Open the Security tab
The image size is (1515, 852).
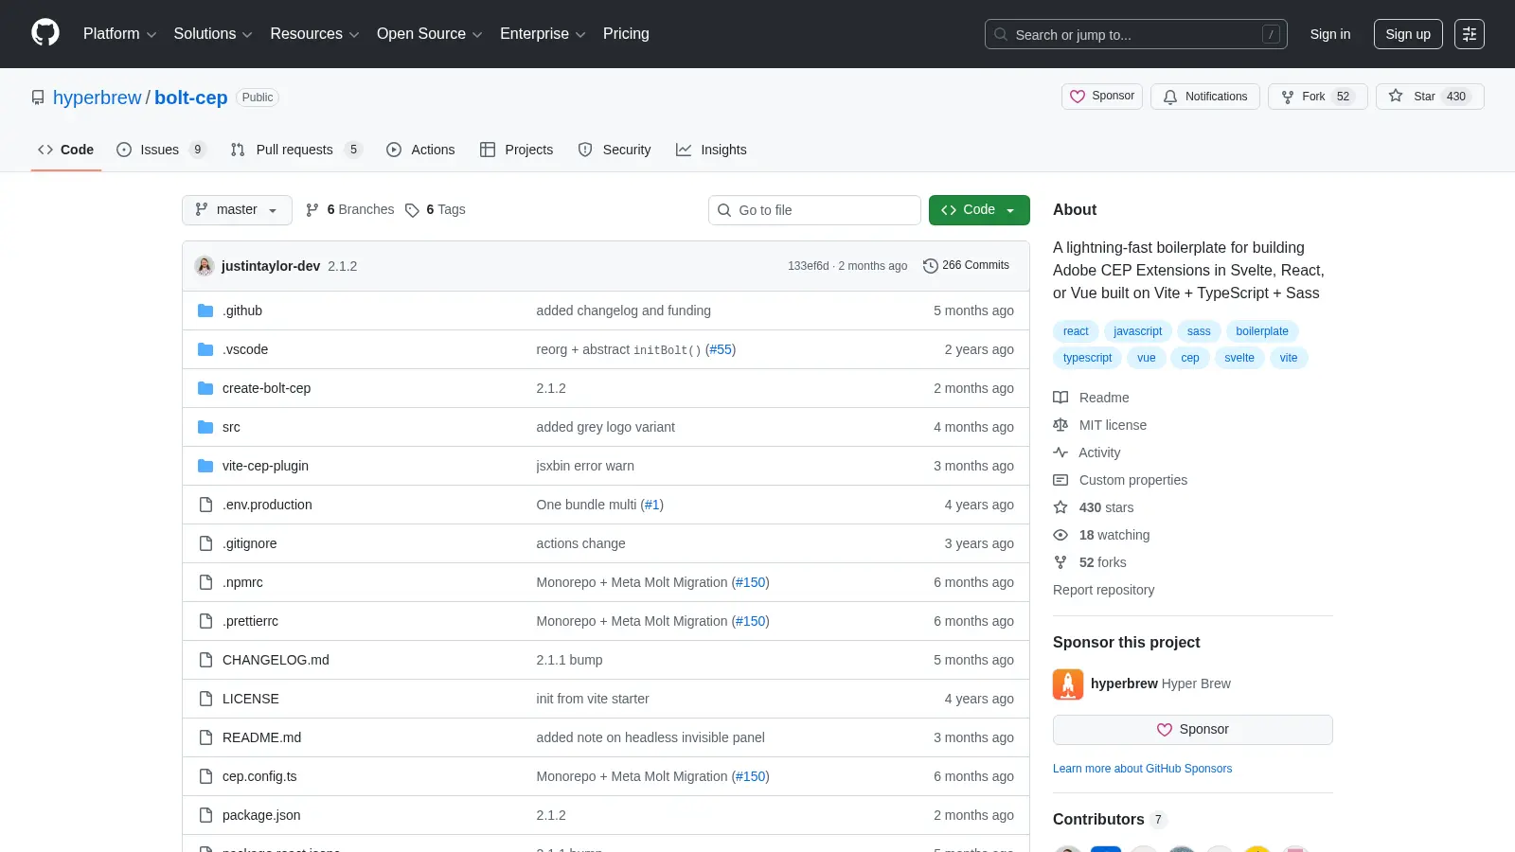click(x=615, y=150)
